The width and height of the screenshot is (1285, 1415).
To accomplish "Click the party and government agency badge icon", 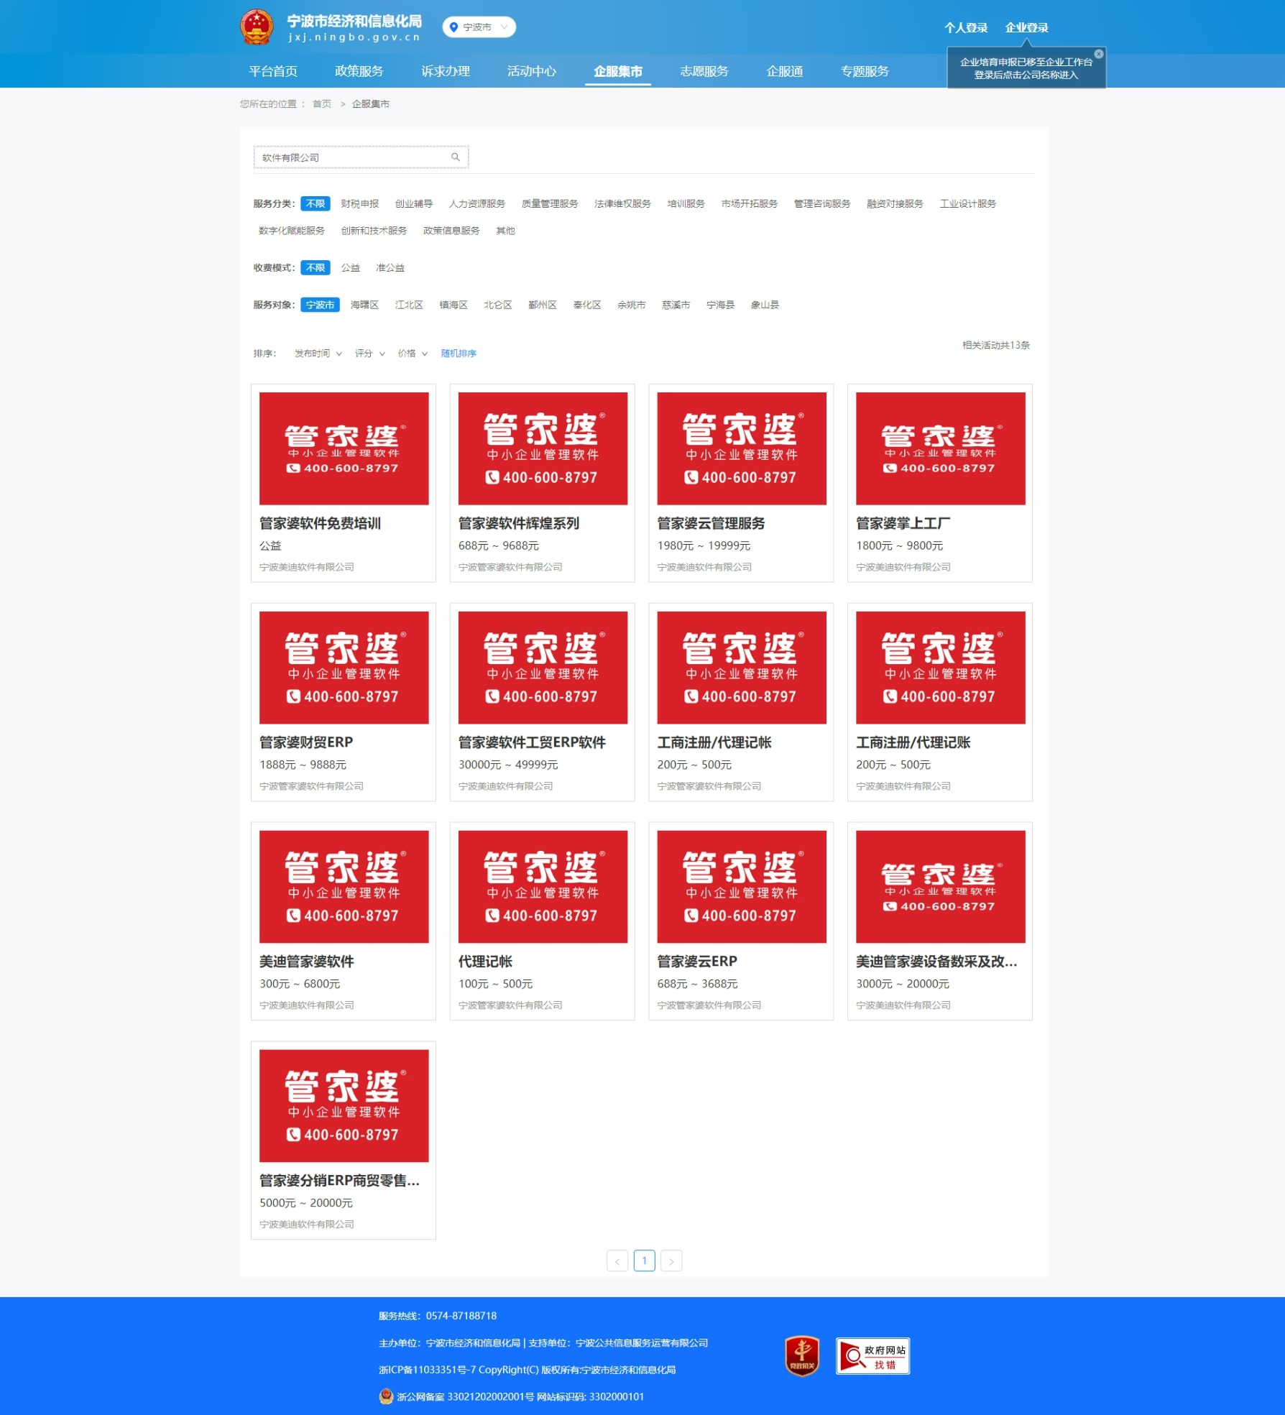I will click(802, 1355).
